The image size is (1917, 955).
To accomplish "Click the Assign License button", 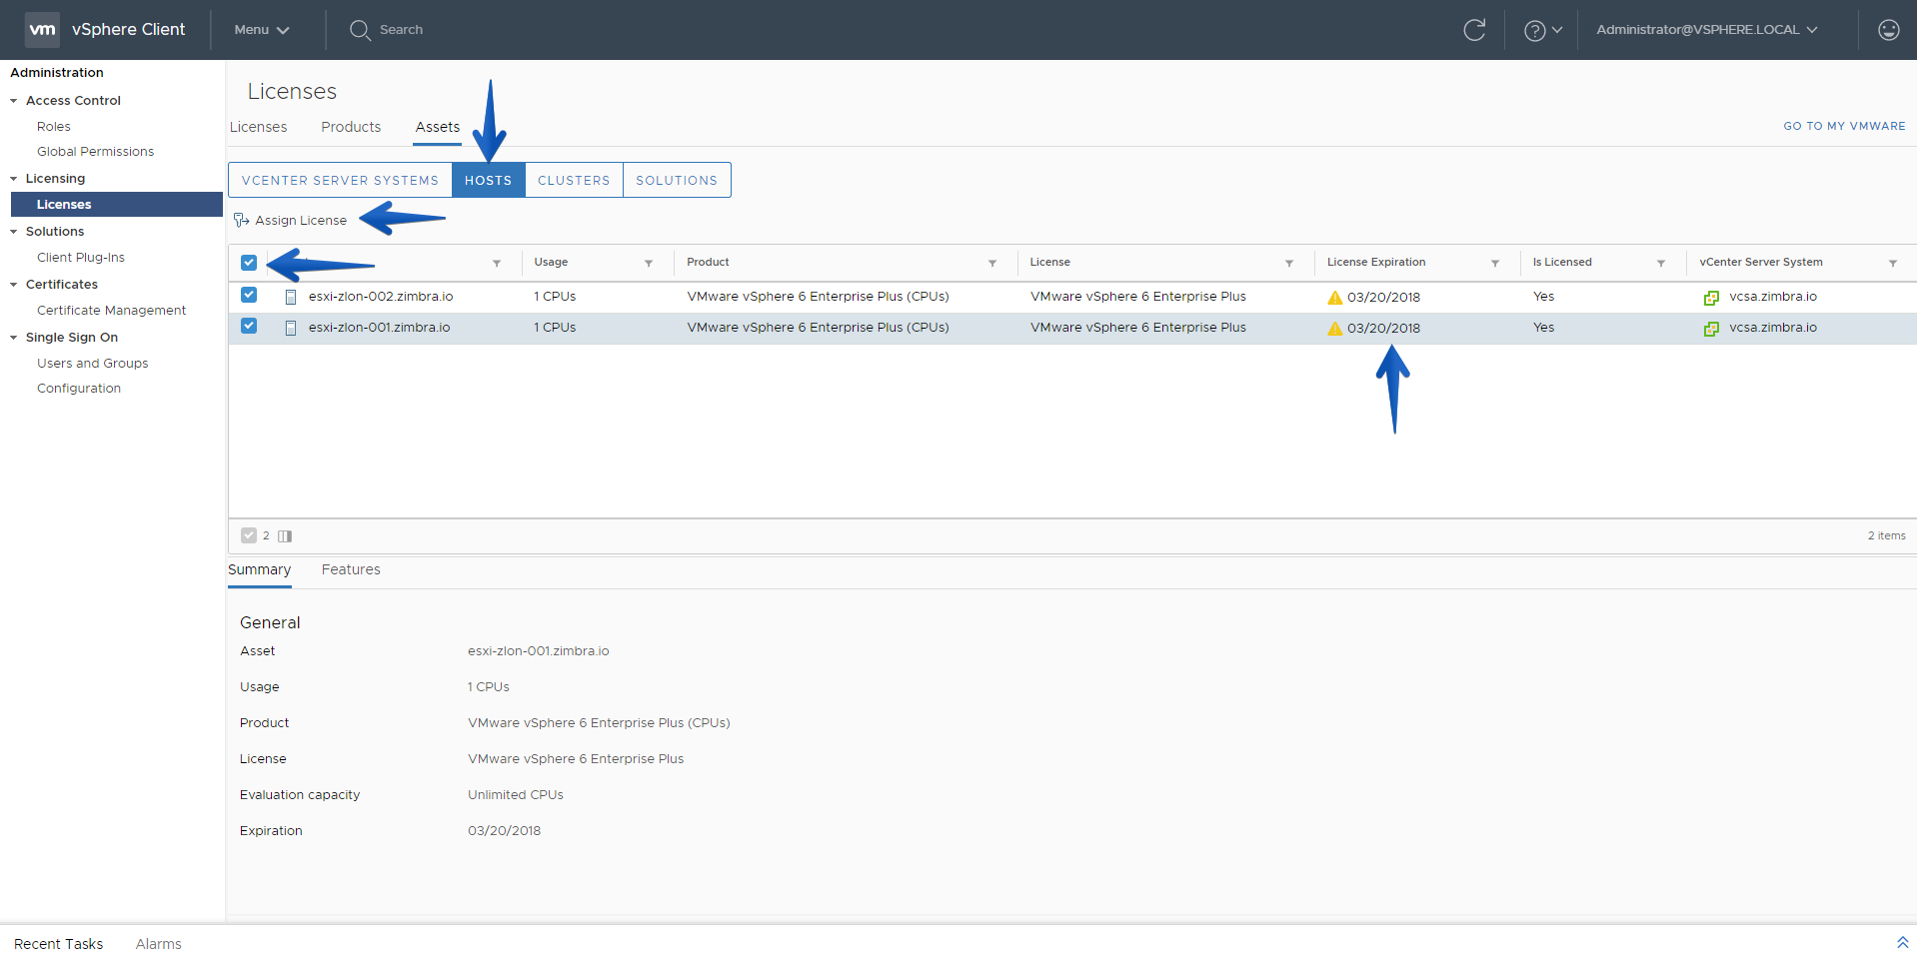I will click(290, 220).
